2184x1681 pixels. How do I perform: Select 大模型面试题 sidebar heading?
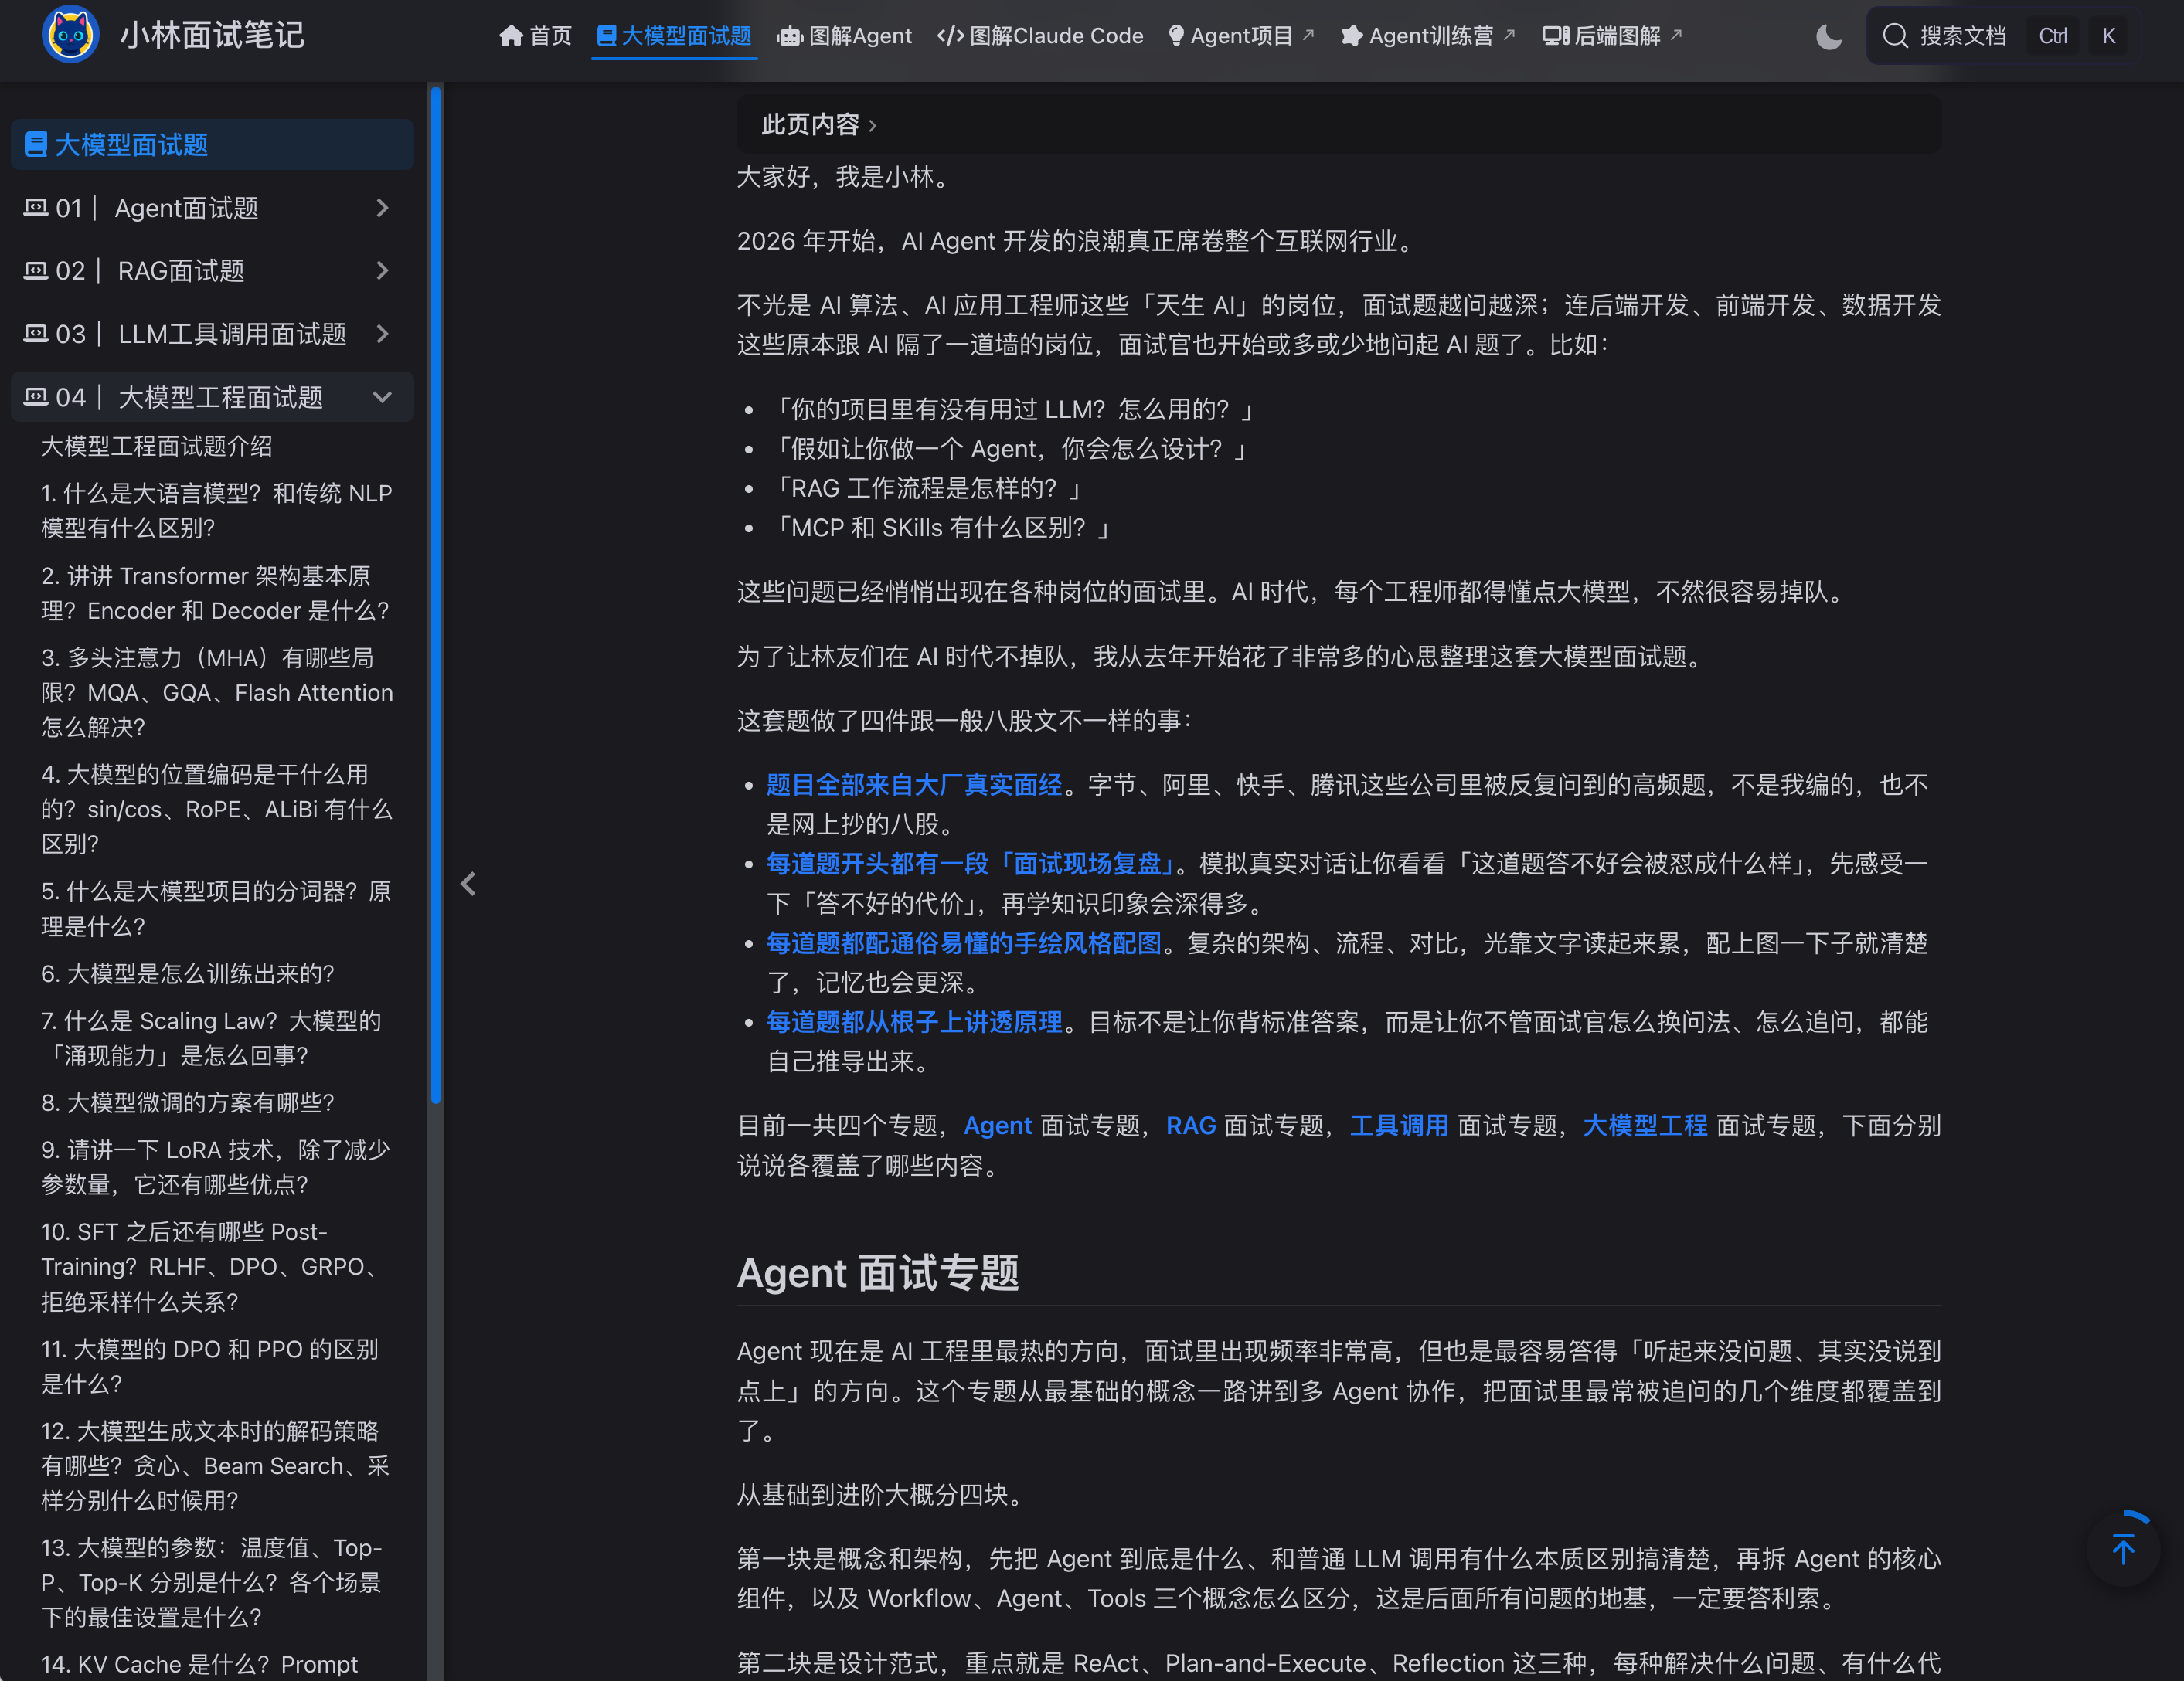(x=212, y=145)
